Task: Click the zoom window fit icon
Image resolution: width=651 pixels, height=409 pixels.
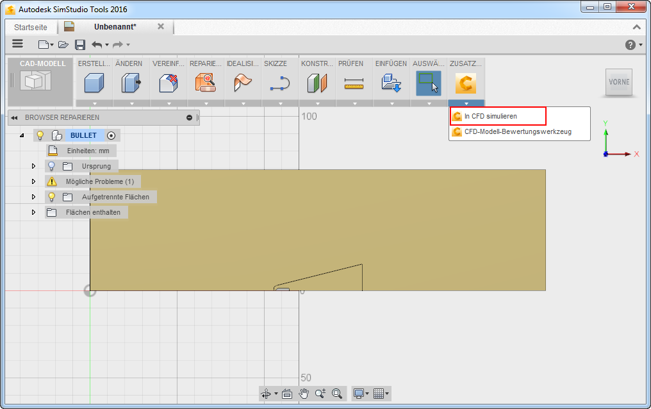Action: (x=337, y=393)
